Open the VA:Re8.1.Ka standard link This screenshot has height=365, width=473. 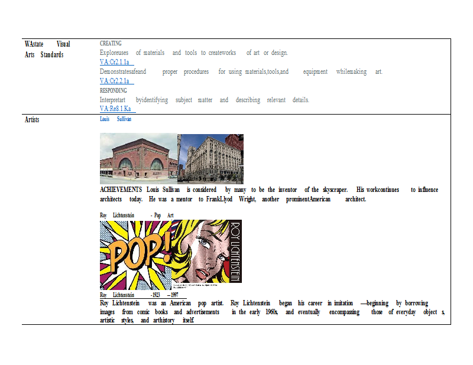118,109
